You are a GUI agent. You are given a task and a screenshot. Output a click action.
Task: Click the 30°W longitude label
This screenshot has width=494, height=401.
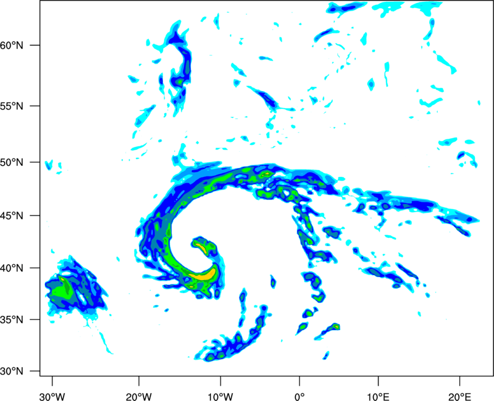52,397
